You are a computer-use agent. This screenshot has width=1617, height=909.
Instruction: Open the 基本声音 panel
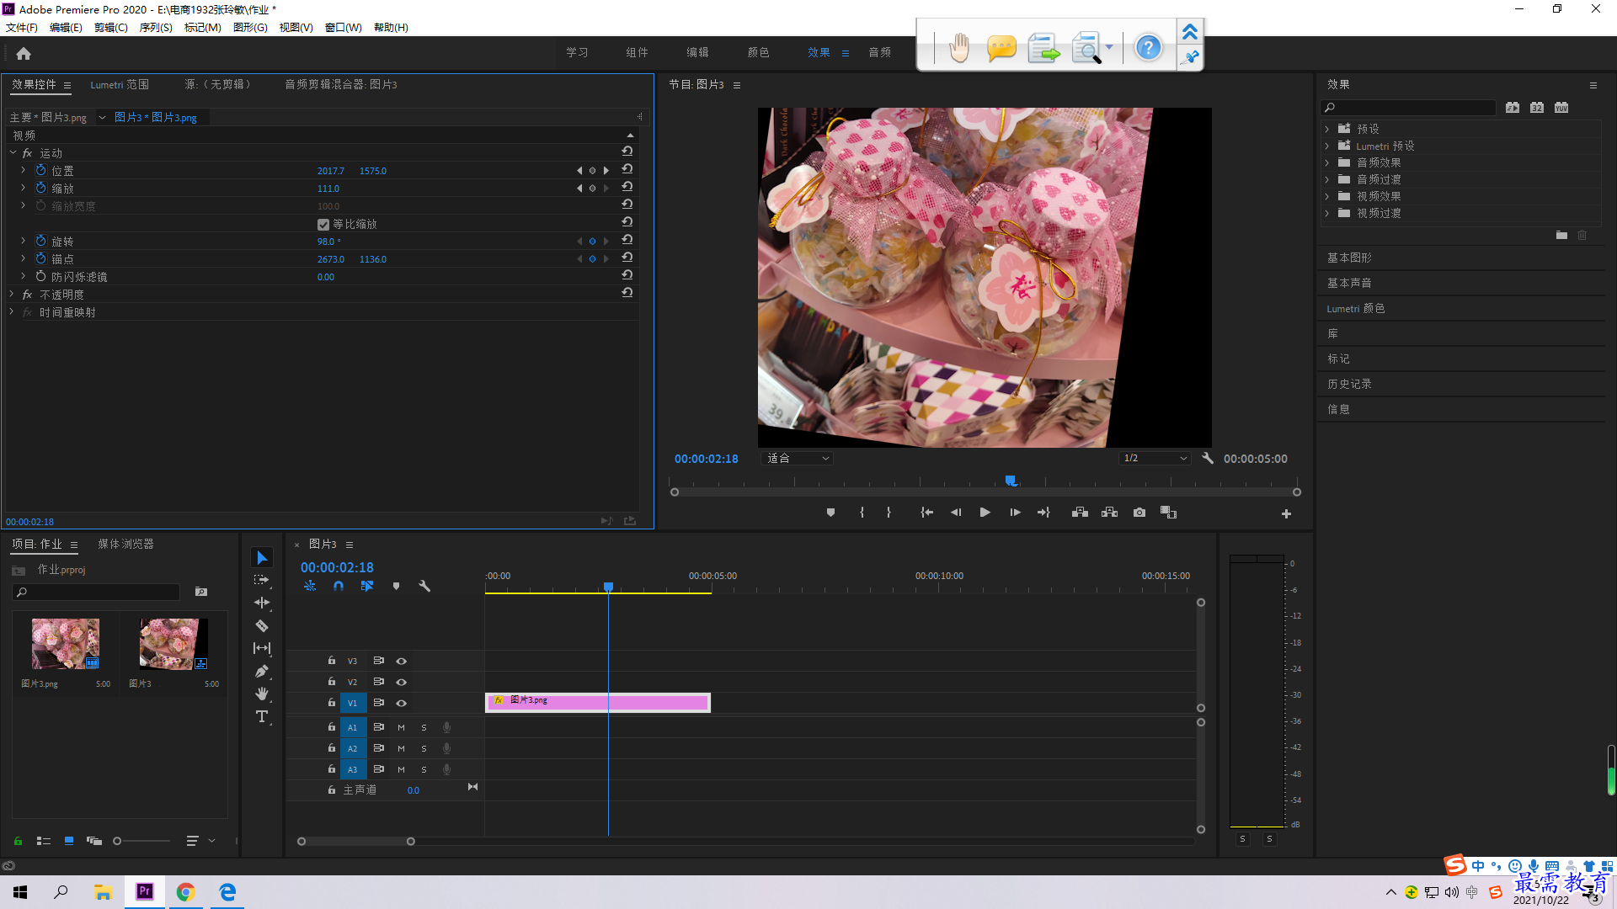(x=1349, y=283)
